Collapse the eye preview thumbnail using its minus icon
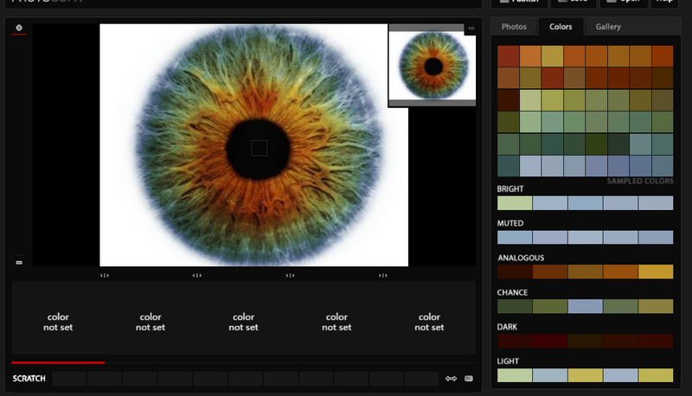The width and height of the screenshot is (692, 396). [471, 29]
